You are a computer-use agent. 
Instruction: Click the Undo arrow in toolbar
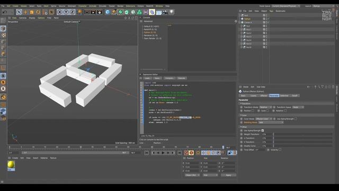[x=5, y=12]
